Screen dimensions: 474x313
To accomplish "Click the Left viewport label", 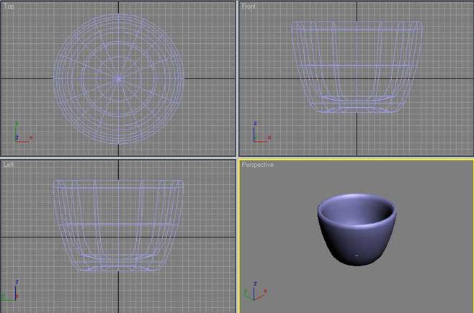I will [9, 165].
